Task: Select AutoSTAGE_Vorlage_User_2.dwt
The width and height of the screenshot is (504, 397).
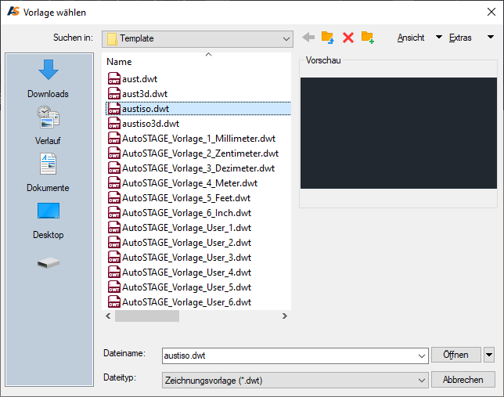Action: pyautogui.click(x=186, y=243)
